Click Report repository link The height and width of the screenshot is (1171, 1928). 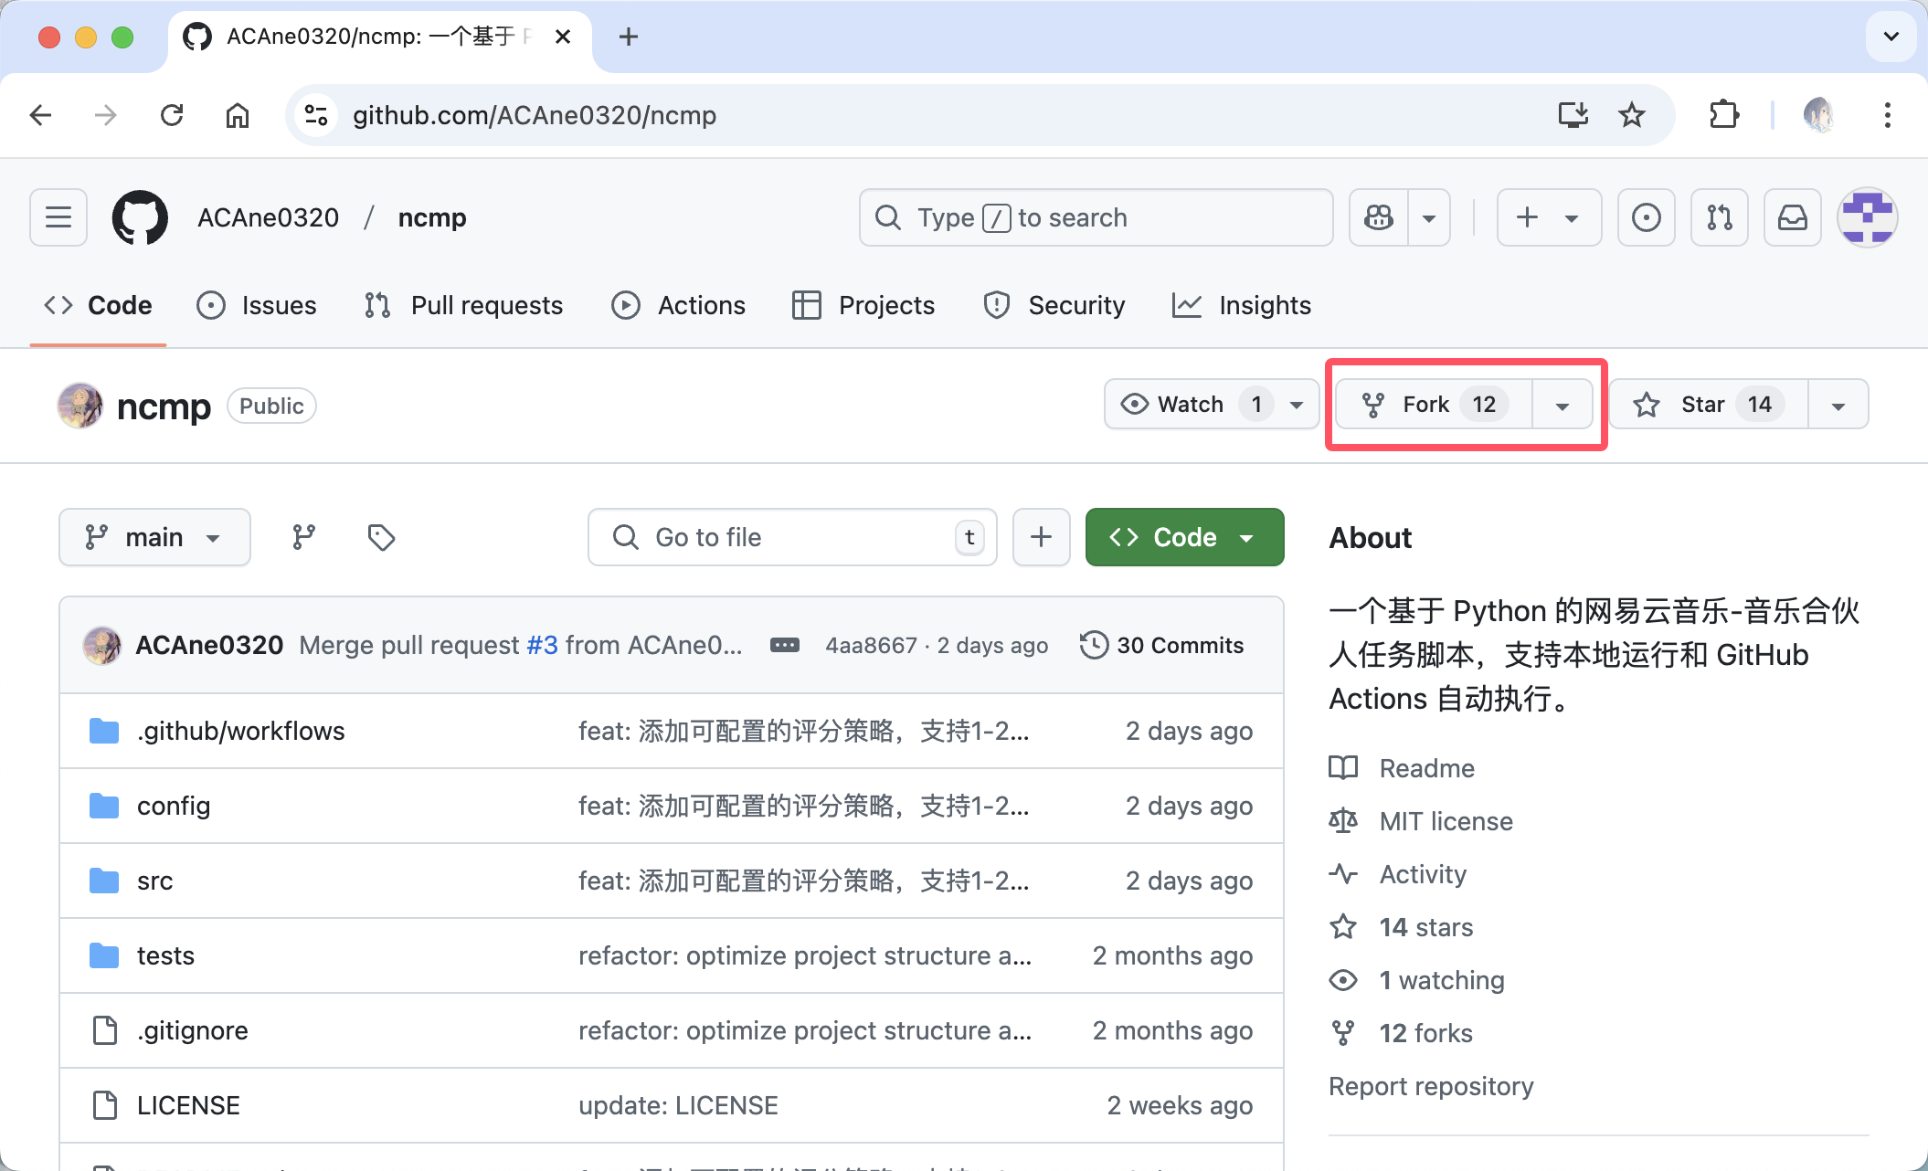coord(1431,1086)
